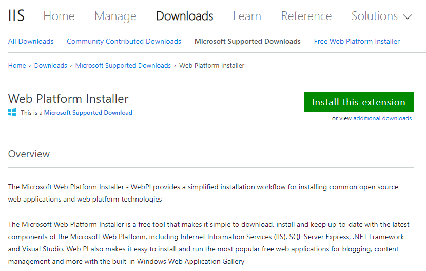Click Home in the breadcrumb

tap(17, 66)
